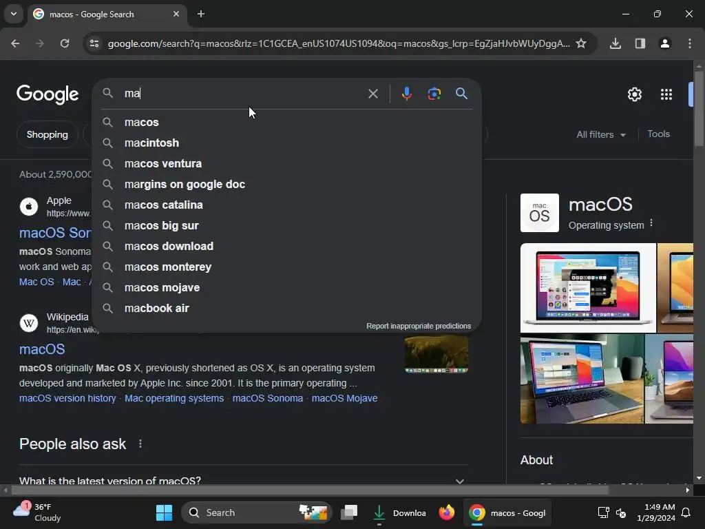Open the clock showing 1:49 AM
This screenshot has width=705, height=529.
pos(656,512)
